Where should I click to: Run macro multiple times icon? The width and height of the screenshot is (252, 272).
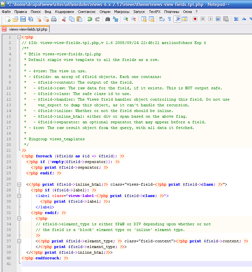[x=218, y=19]
